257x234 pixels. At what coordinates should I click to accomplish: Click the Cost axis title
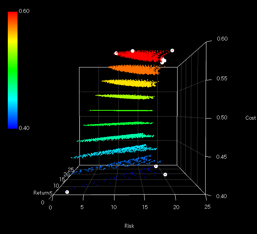[250, 118]
